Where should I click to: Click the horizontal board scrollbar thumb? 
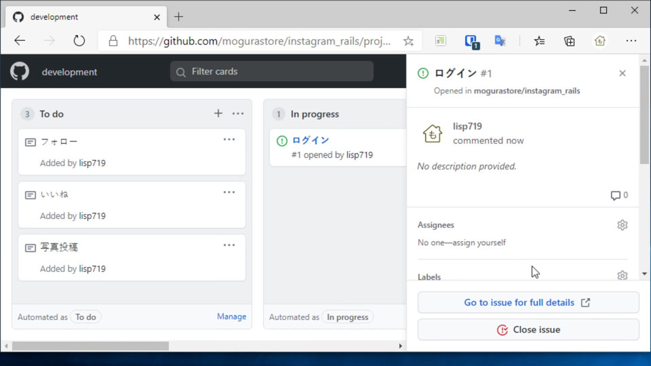[90, 346]
